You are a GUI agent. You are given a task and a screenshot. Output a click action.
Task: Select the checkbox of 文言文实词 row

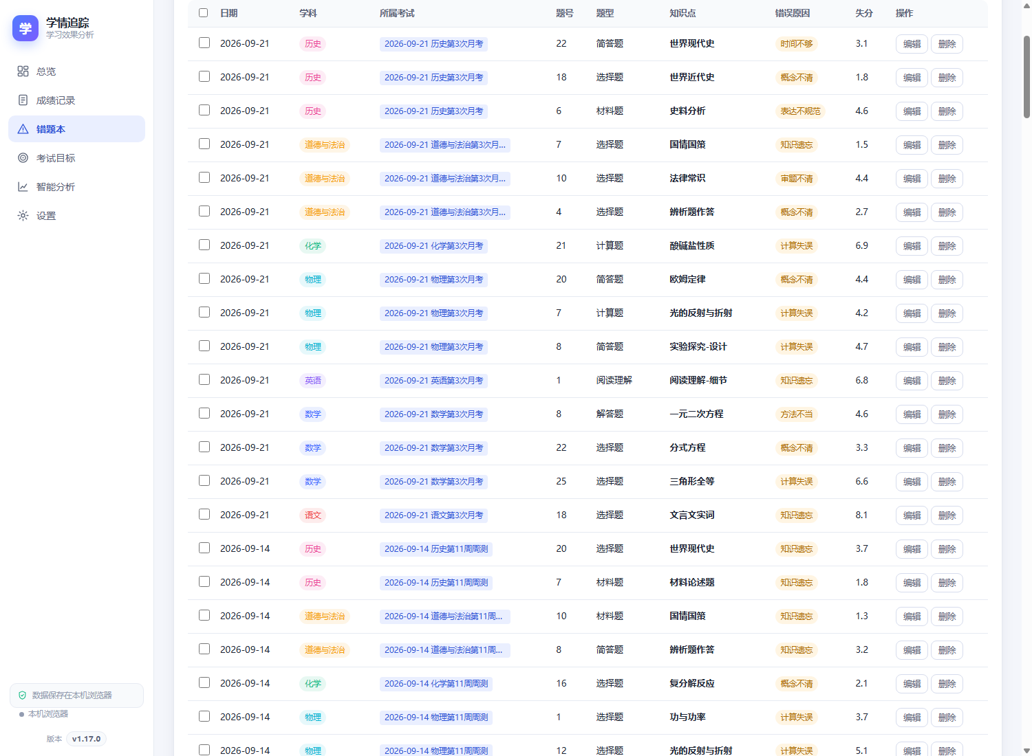click(204, 514)
